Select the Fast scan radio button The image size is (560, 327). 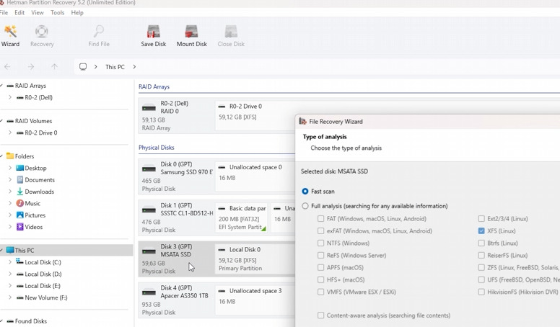(305, 191)
